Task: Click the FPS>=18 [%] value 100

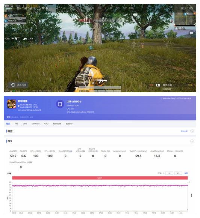Action: [x=36, y=156]
